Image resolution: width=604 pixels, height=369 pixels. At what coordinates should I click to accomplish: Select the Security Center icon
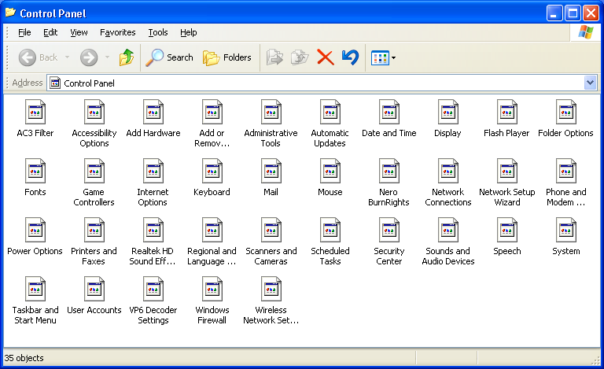tap(389, 230)
